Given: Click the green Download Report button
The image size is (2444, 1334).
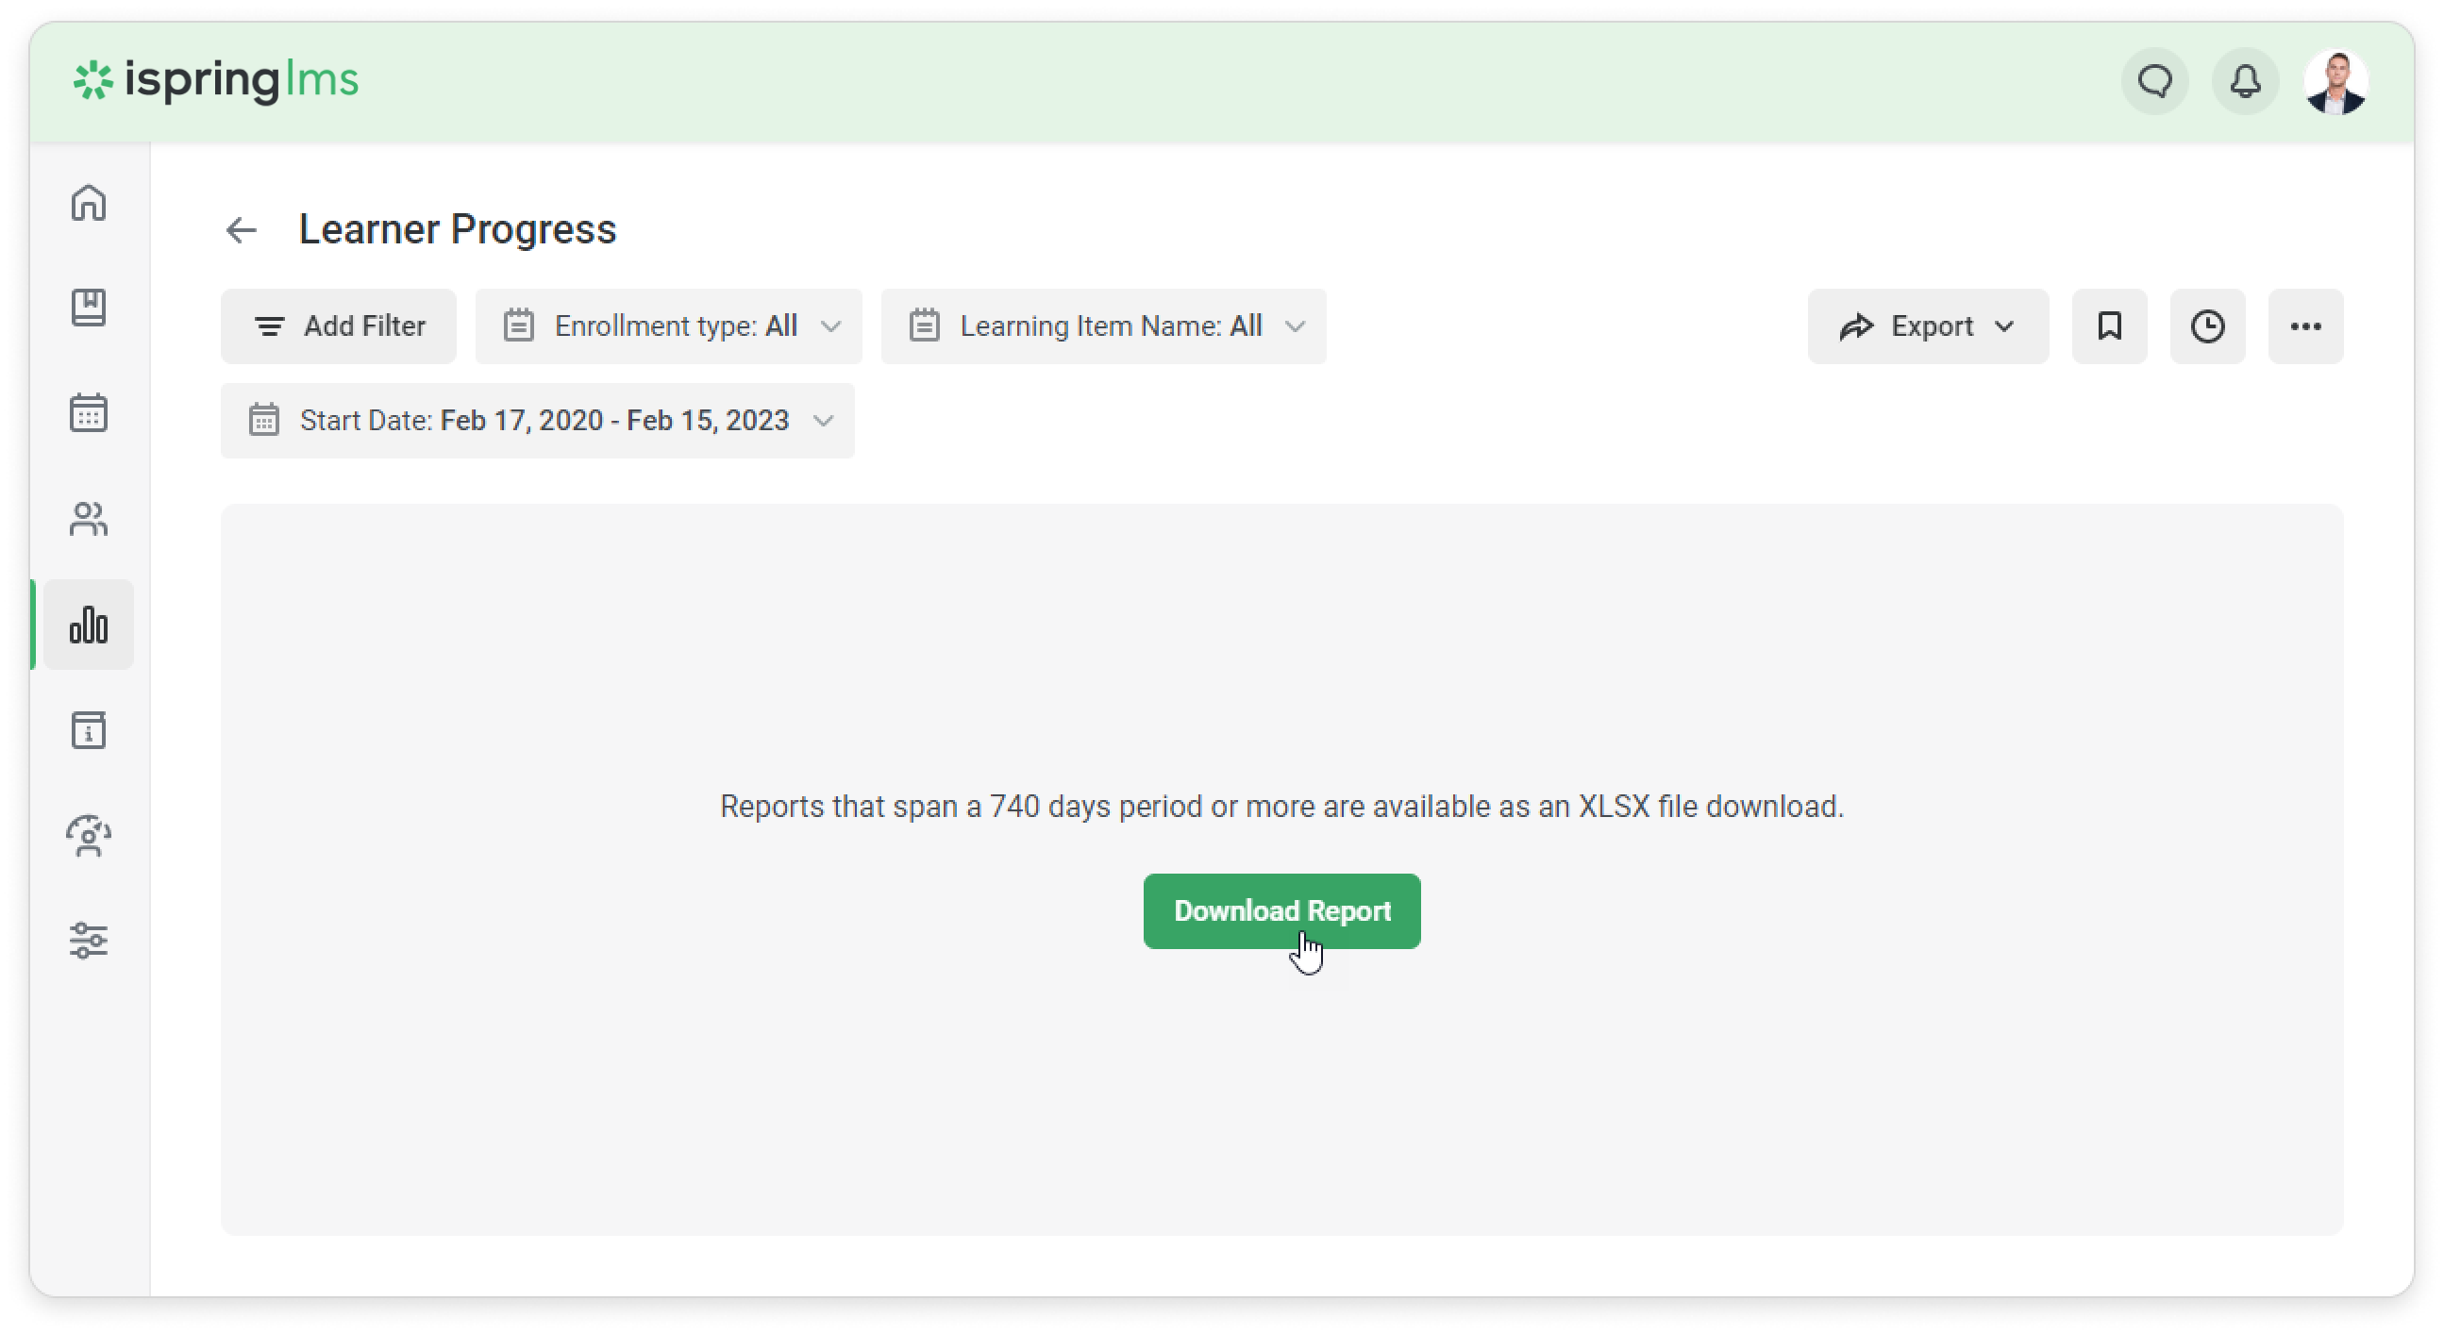Looking at the screenshot, I should pos(1281,910).
